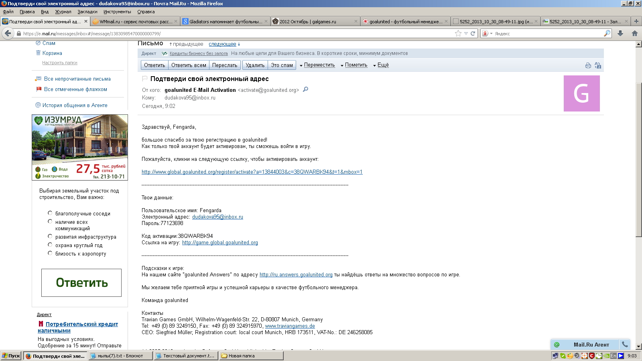The height and width of the screenshot is (361, 642).
Task: Open the Файл menu
Action: (8, 12)
